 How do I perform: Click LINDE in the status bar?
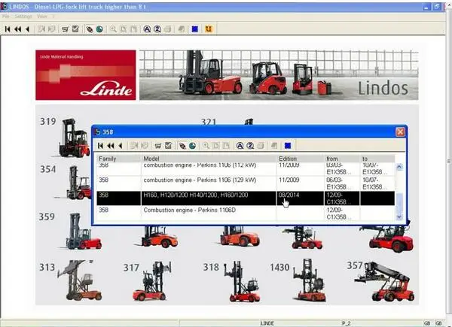pos(267,323)
